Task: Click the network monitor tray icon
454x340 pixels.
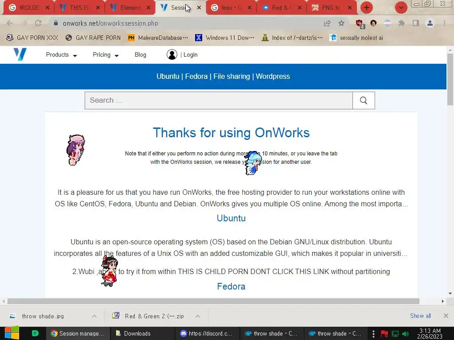Action: click(395, 334)
